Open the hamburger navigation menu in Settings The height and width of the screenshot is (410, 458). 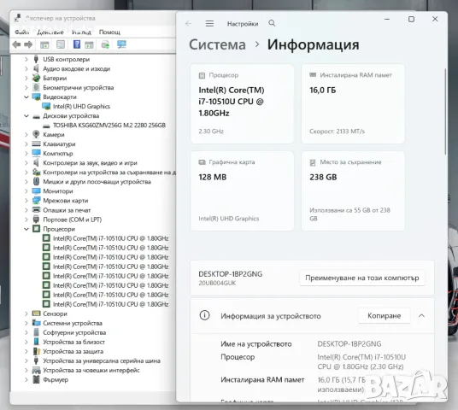tap(209, 23)
